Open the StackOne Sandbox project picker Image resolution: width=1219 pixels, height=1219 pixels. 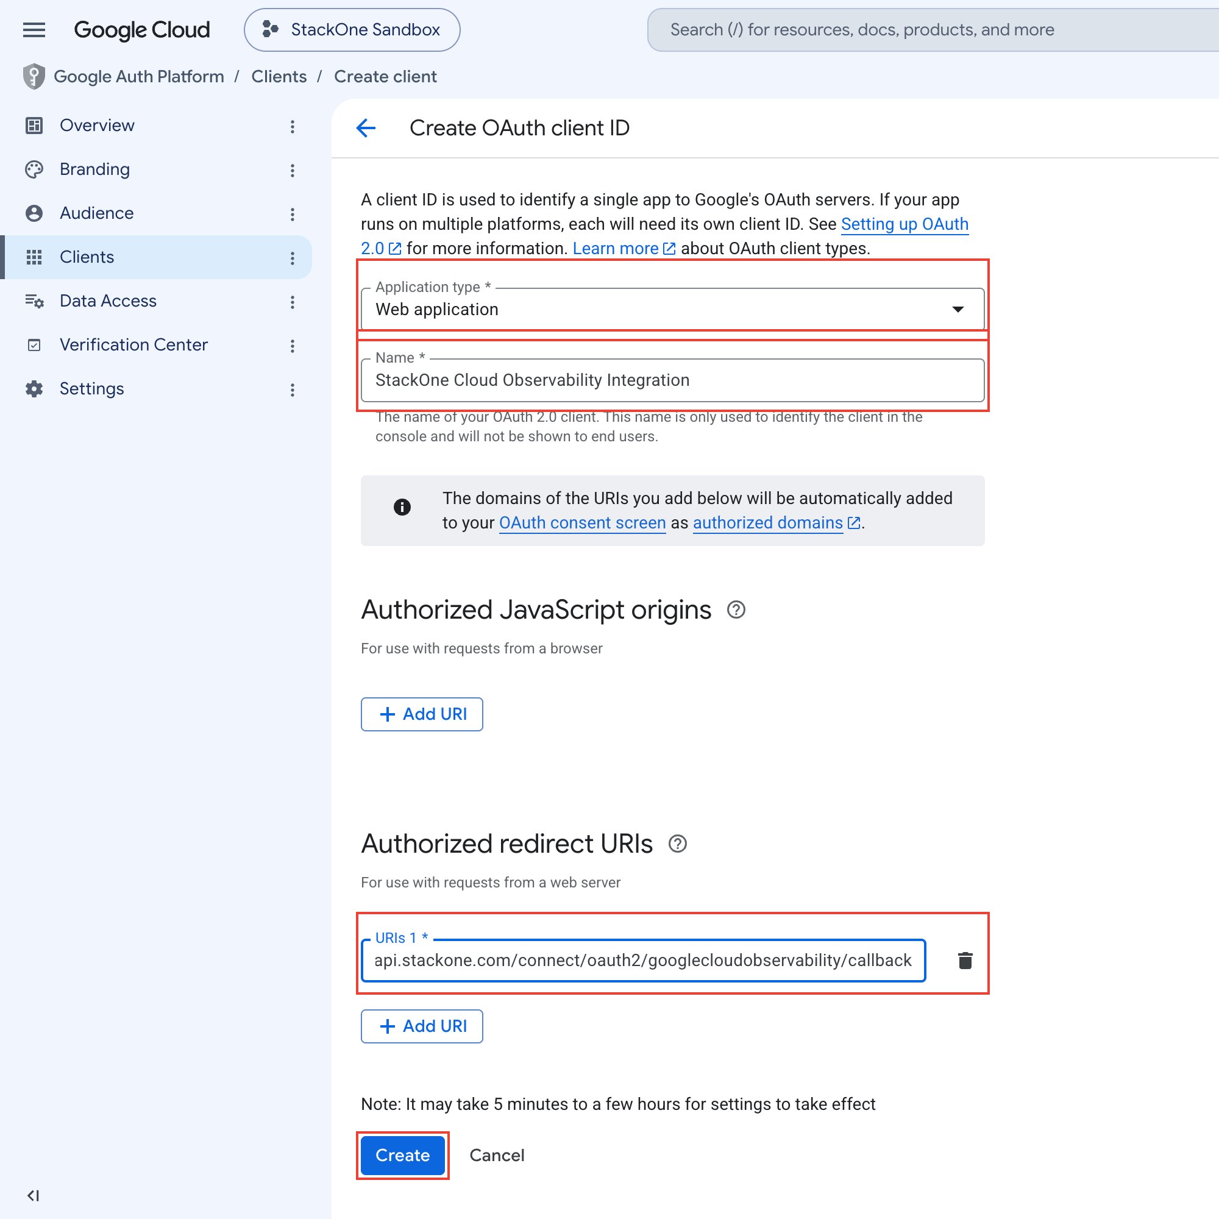[x=352, y=30]
